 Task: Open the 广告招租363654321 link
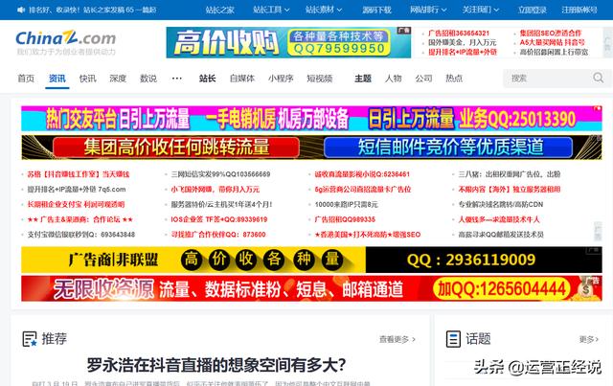(x=459, y=34)
